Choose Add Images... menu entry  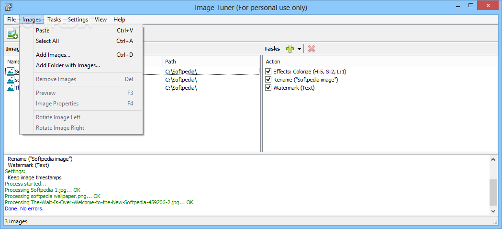coord(81,55)
